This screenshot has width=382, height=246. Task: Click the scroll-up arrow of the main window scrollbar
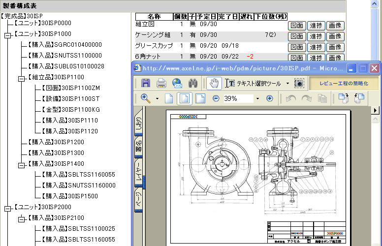point(375,3)
